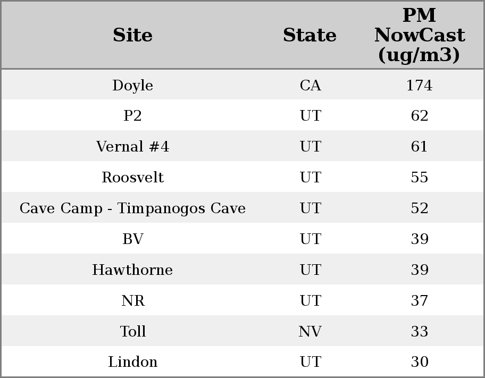Select the 55 NowCast value

click(419, 178)
